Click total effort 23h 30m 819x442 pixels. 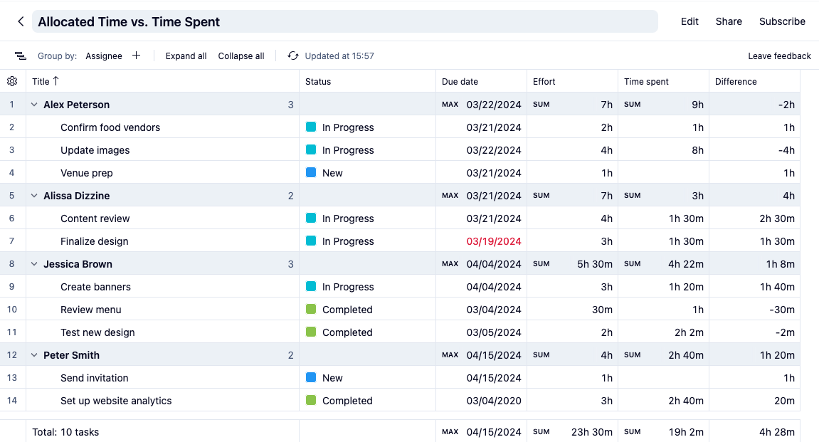pos(592,432)
